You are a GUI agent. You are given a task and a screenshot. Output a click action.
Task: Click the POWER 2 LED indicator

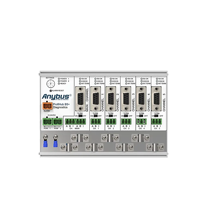tap(59, 81)
